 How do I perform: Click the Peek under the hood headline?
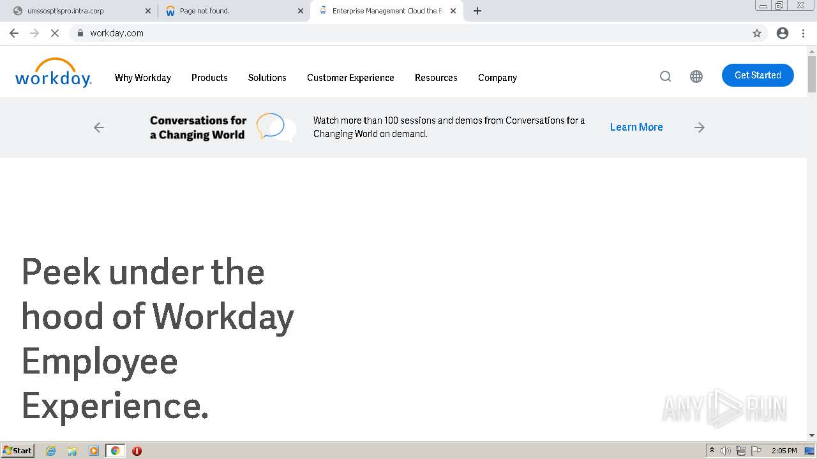point(158,339)
